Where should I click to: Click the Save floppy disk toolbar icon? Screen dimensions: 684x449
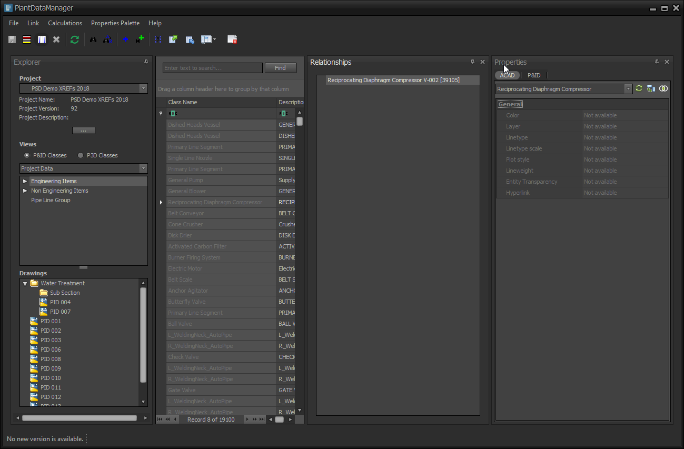[x=12, y=39]
